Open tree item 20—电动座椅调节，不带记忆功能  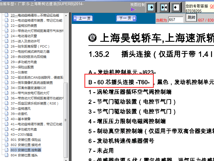pyautogui.click(x=35, y=15)
